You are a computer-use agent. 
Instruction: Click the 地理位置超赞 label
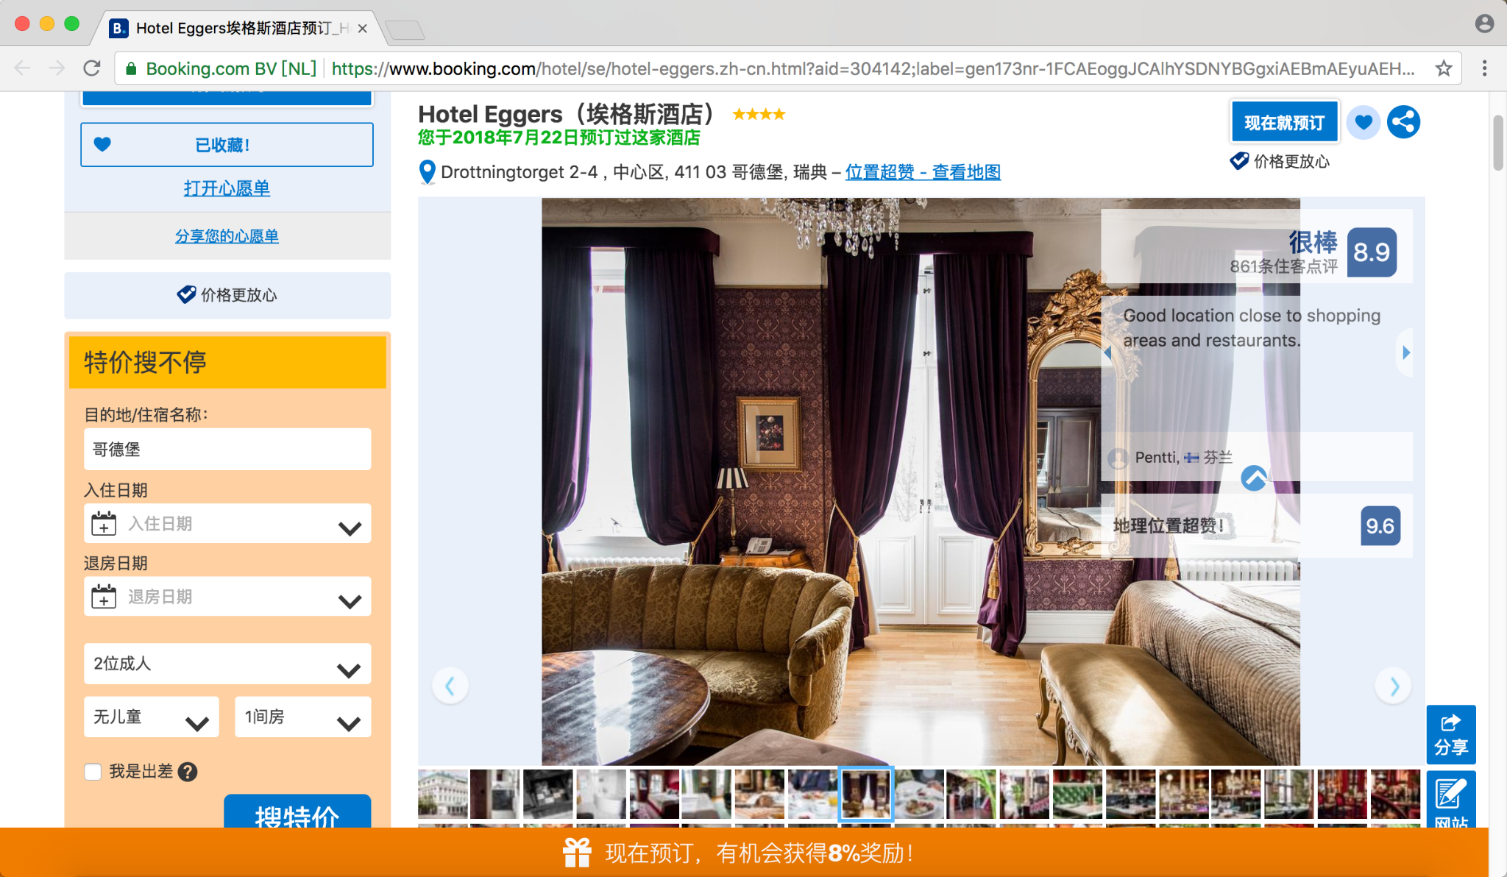(x=1169, y=526)
